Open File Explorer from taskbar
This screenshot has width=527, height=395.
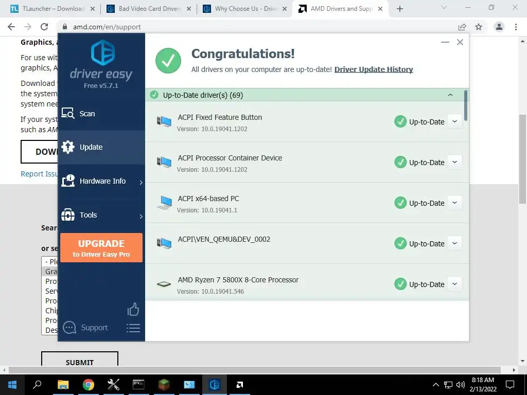point(63,385)
